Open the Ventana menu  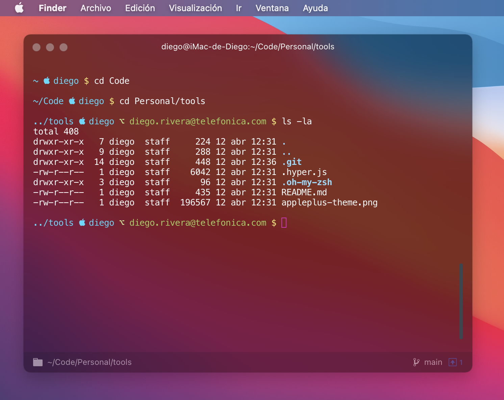pos(272,8)
